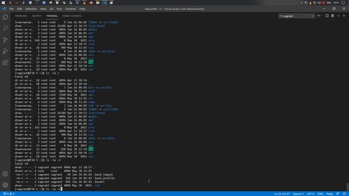The height and width of the screenshot is (196, 349).
Task: Open the Selection menu
Action: (31, 9)
